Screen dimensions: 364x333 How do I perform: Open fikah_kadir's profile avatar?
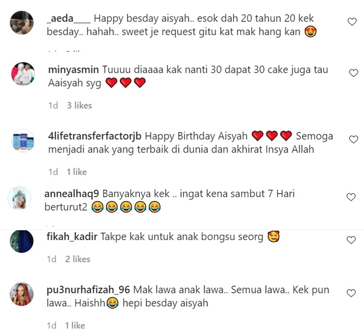click(x=22, y=241)
